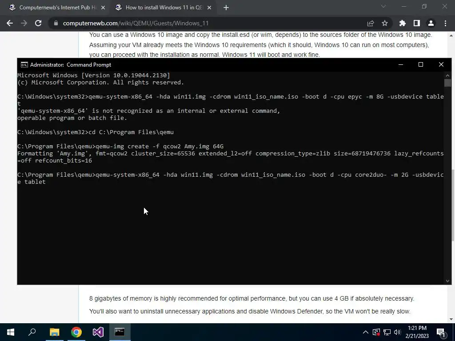
Task: Open Visual Studio from taskbar
Action: pos(98,332)
